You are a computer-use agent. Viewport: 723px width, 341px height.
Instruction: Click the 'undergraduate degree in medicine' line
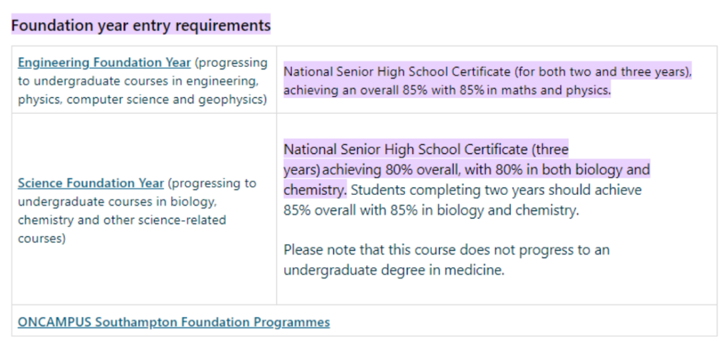pyautogui.click(x=394, y=270)
